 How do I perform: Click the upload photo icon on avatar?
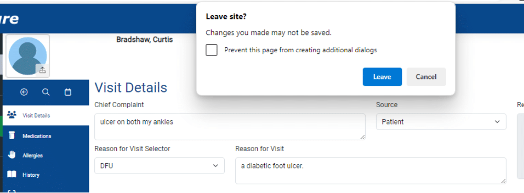[x=42, y=70]
